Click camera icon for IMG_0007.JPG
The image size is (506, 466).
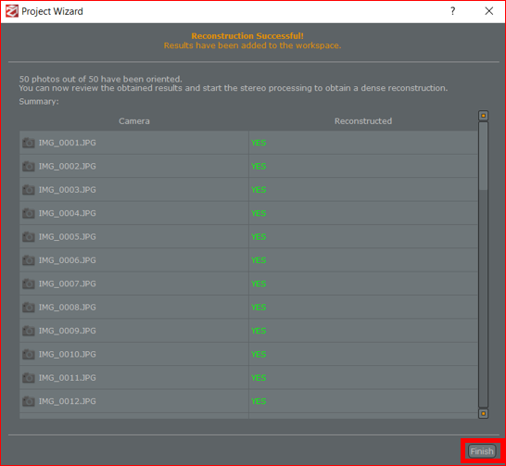point(29,283)
